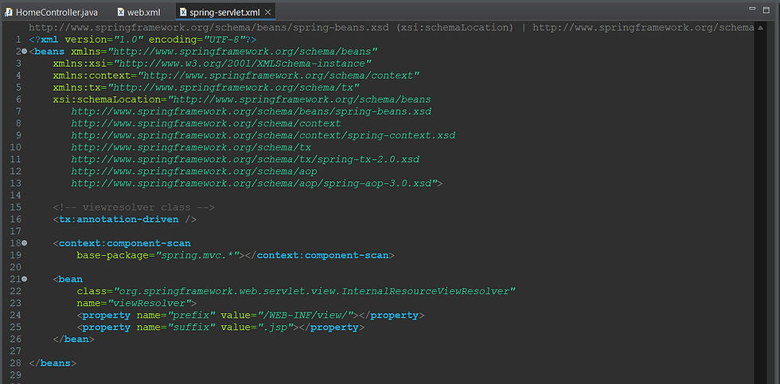The height and width of the screenshot is (384, 780).
Task: Click the prefix property on line 24
Action: coord(251,315)
